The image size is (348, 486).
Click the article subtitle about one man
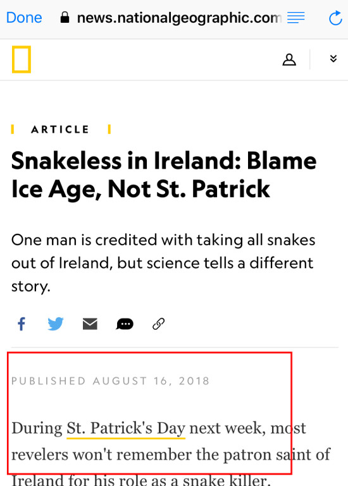click(x=163, y=263)
